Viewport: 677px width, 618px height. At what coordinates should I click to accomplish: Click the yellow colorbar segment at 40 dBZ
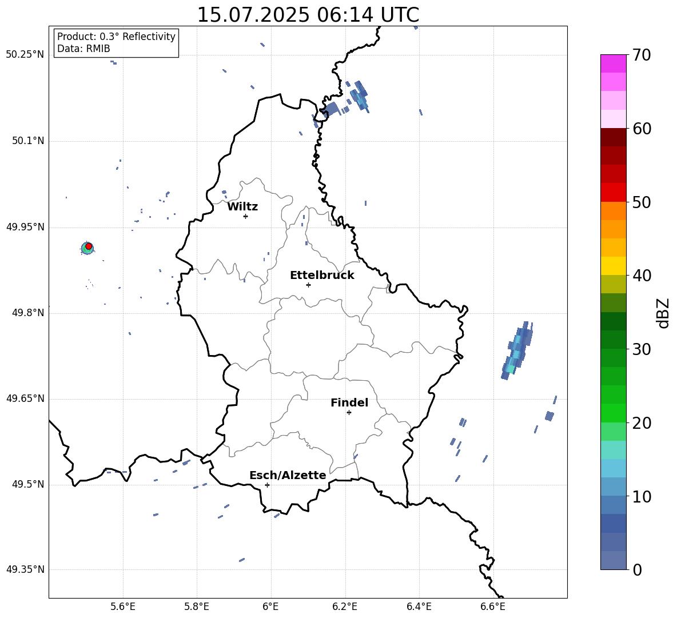point(613,266)
